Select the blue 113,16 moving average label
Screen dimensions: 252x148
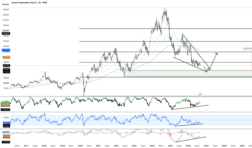coord(6,50)
